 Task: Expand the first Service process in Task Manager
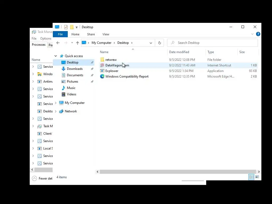33,67
